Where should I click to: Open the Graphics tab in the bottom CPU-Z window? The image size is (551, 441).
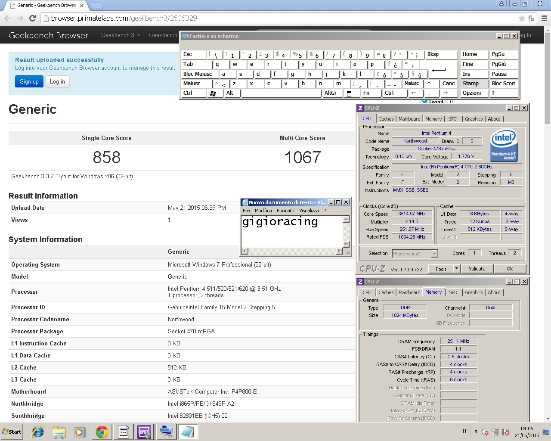(x=474, y=292)
